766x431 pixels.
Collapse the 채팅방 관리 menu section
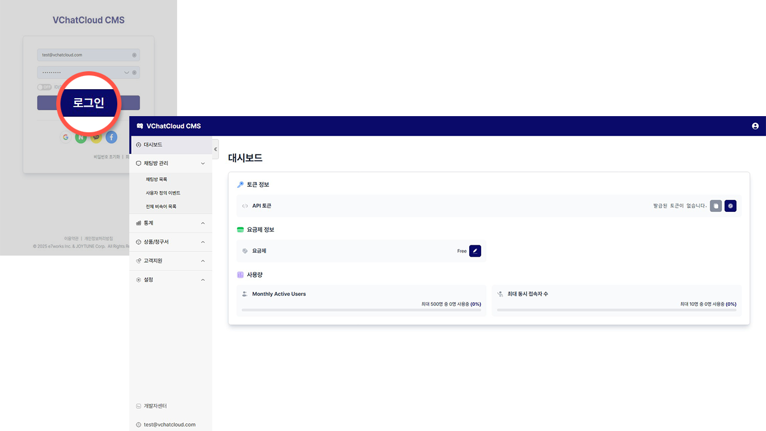(203, 163)
